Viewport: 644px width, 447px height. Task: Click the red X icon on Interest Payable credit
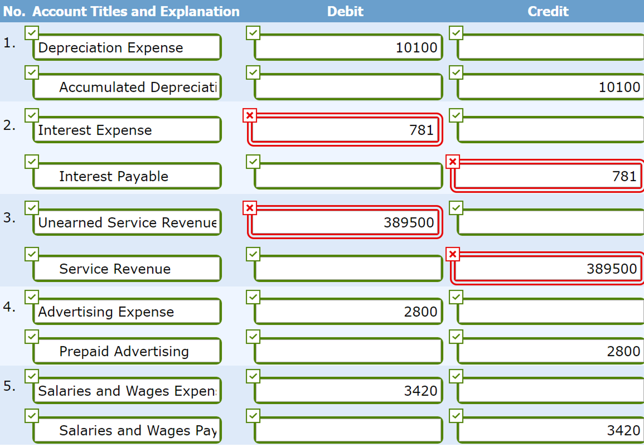(x=453, y=162)
